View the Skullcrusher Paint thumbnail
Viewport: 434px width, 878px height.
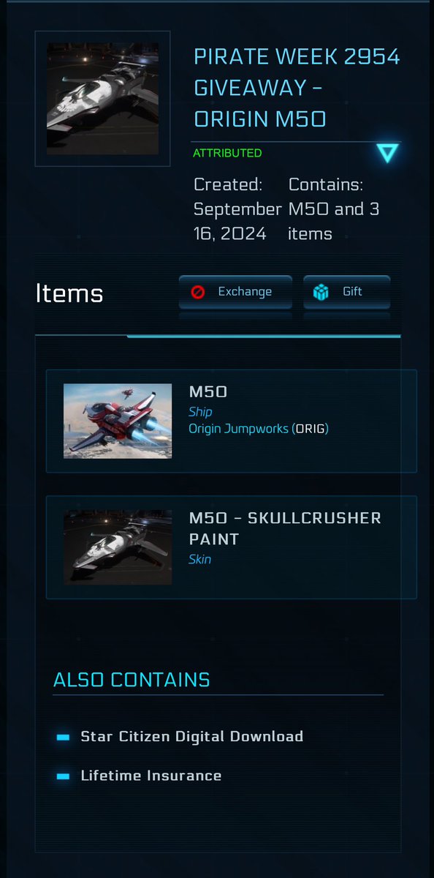(118, 547)
